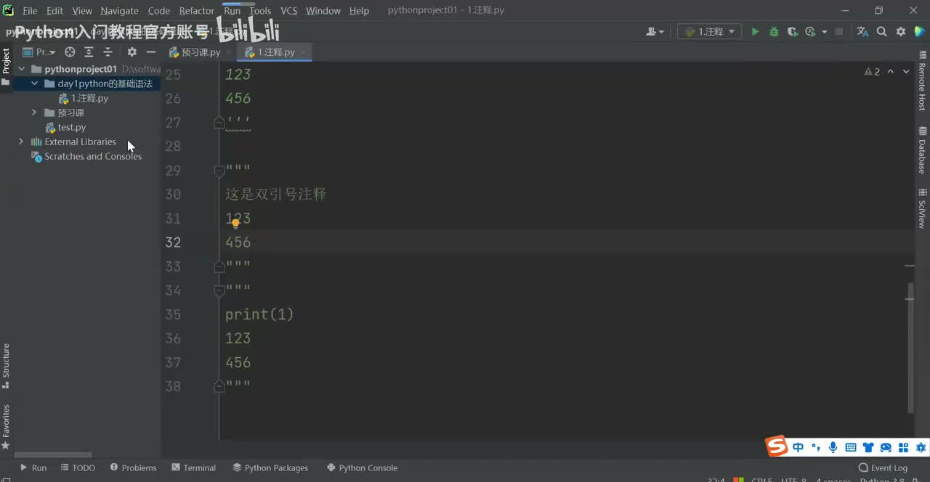Hide the Project panel with minus icon
Screen dimensions: 930x482
(151, 52)
